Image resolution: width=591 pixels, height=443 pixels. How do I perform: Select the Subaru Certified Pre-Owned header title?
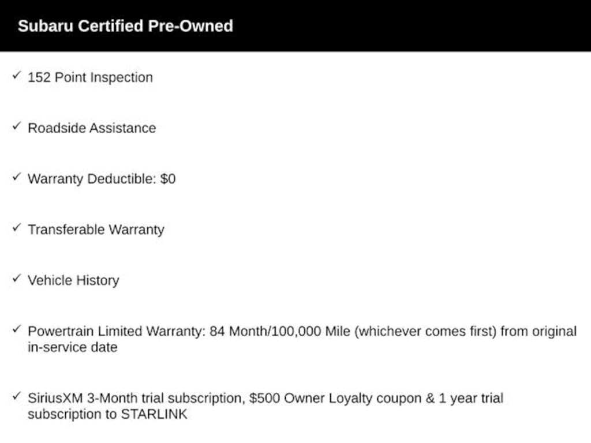pos(125,26)
